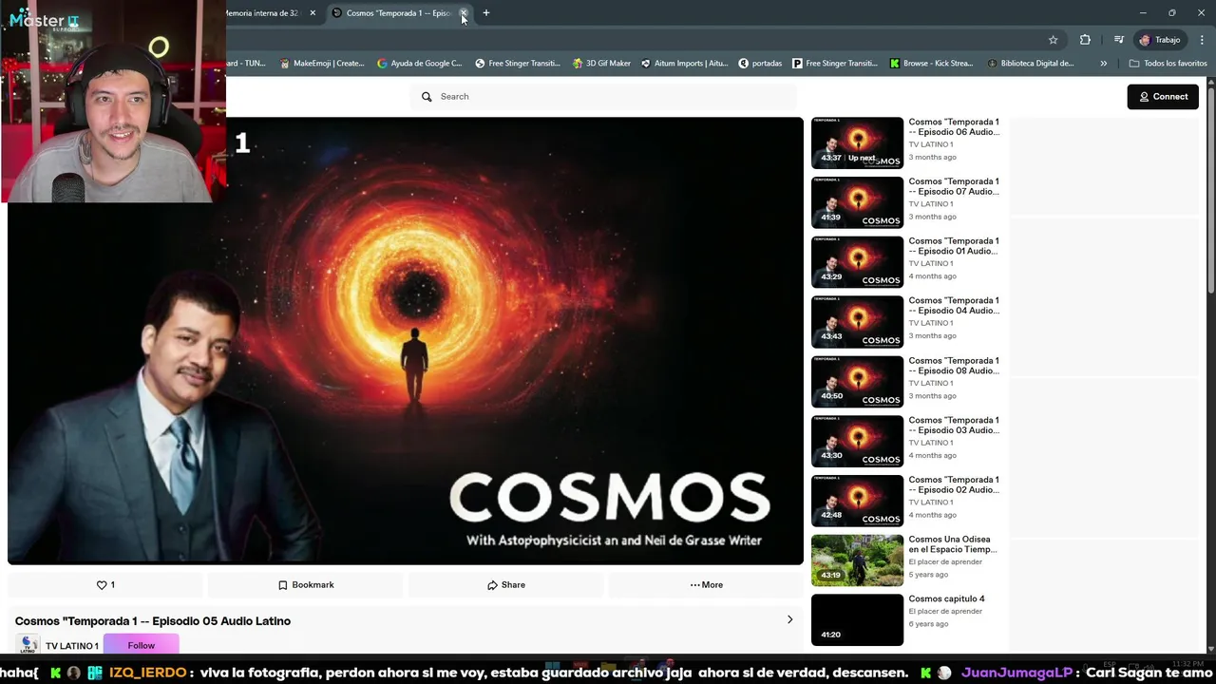The image size is (1216, 684).
Task: Expand the hidden bookmarks chevron
Action: click(x=1103, y=64)
